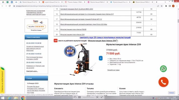Reload the page with the refresh icon
The width and height of the screenshot is (179, 100).
tap(10, 6)
